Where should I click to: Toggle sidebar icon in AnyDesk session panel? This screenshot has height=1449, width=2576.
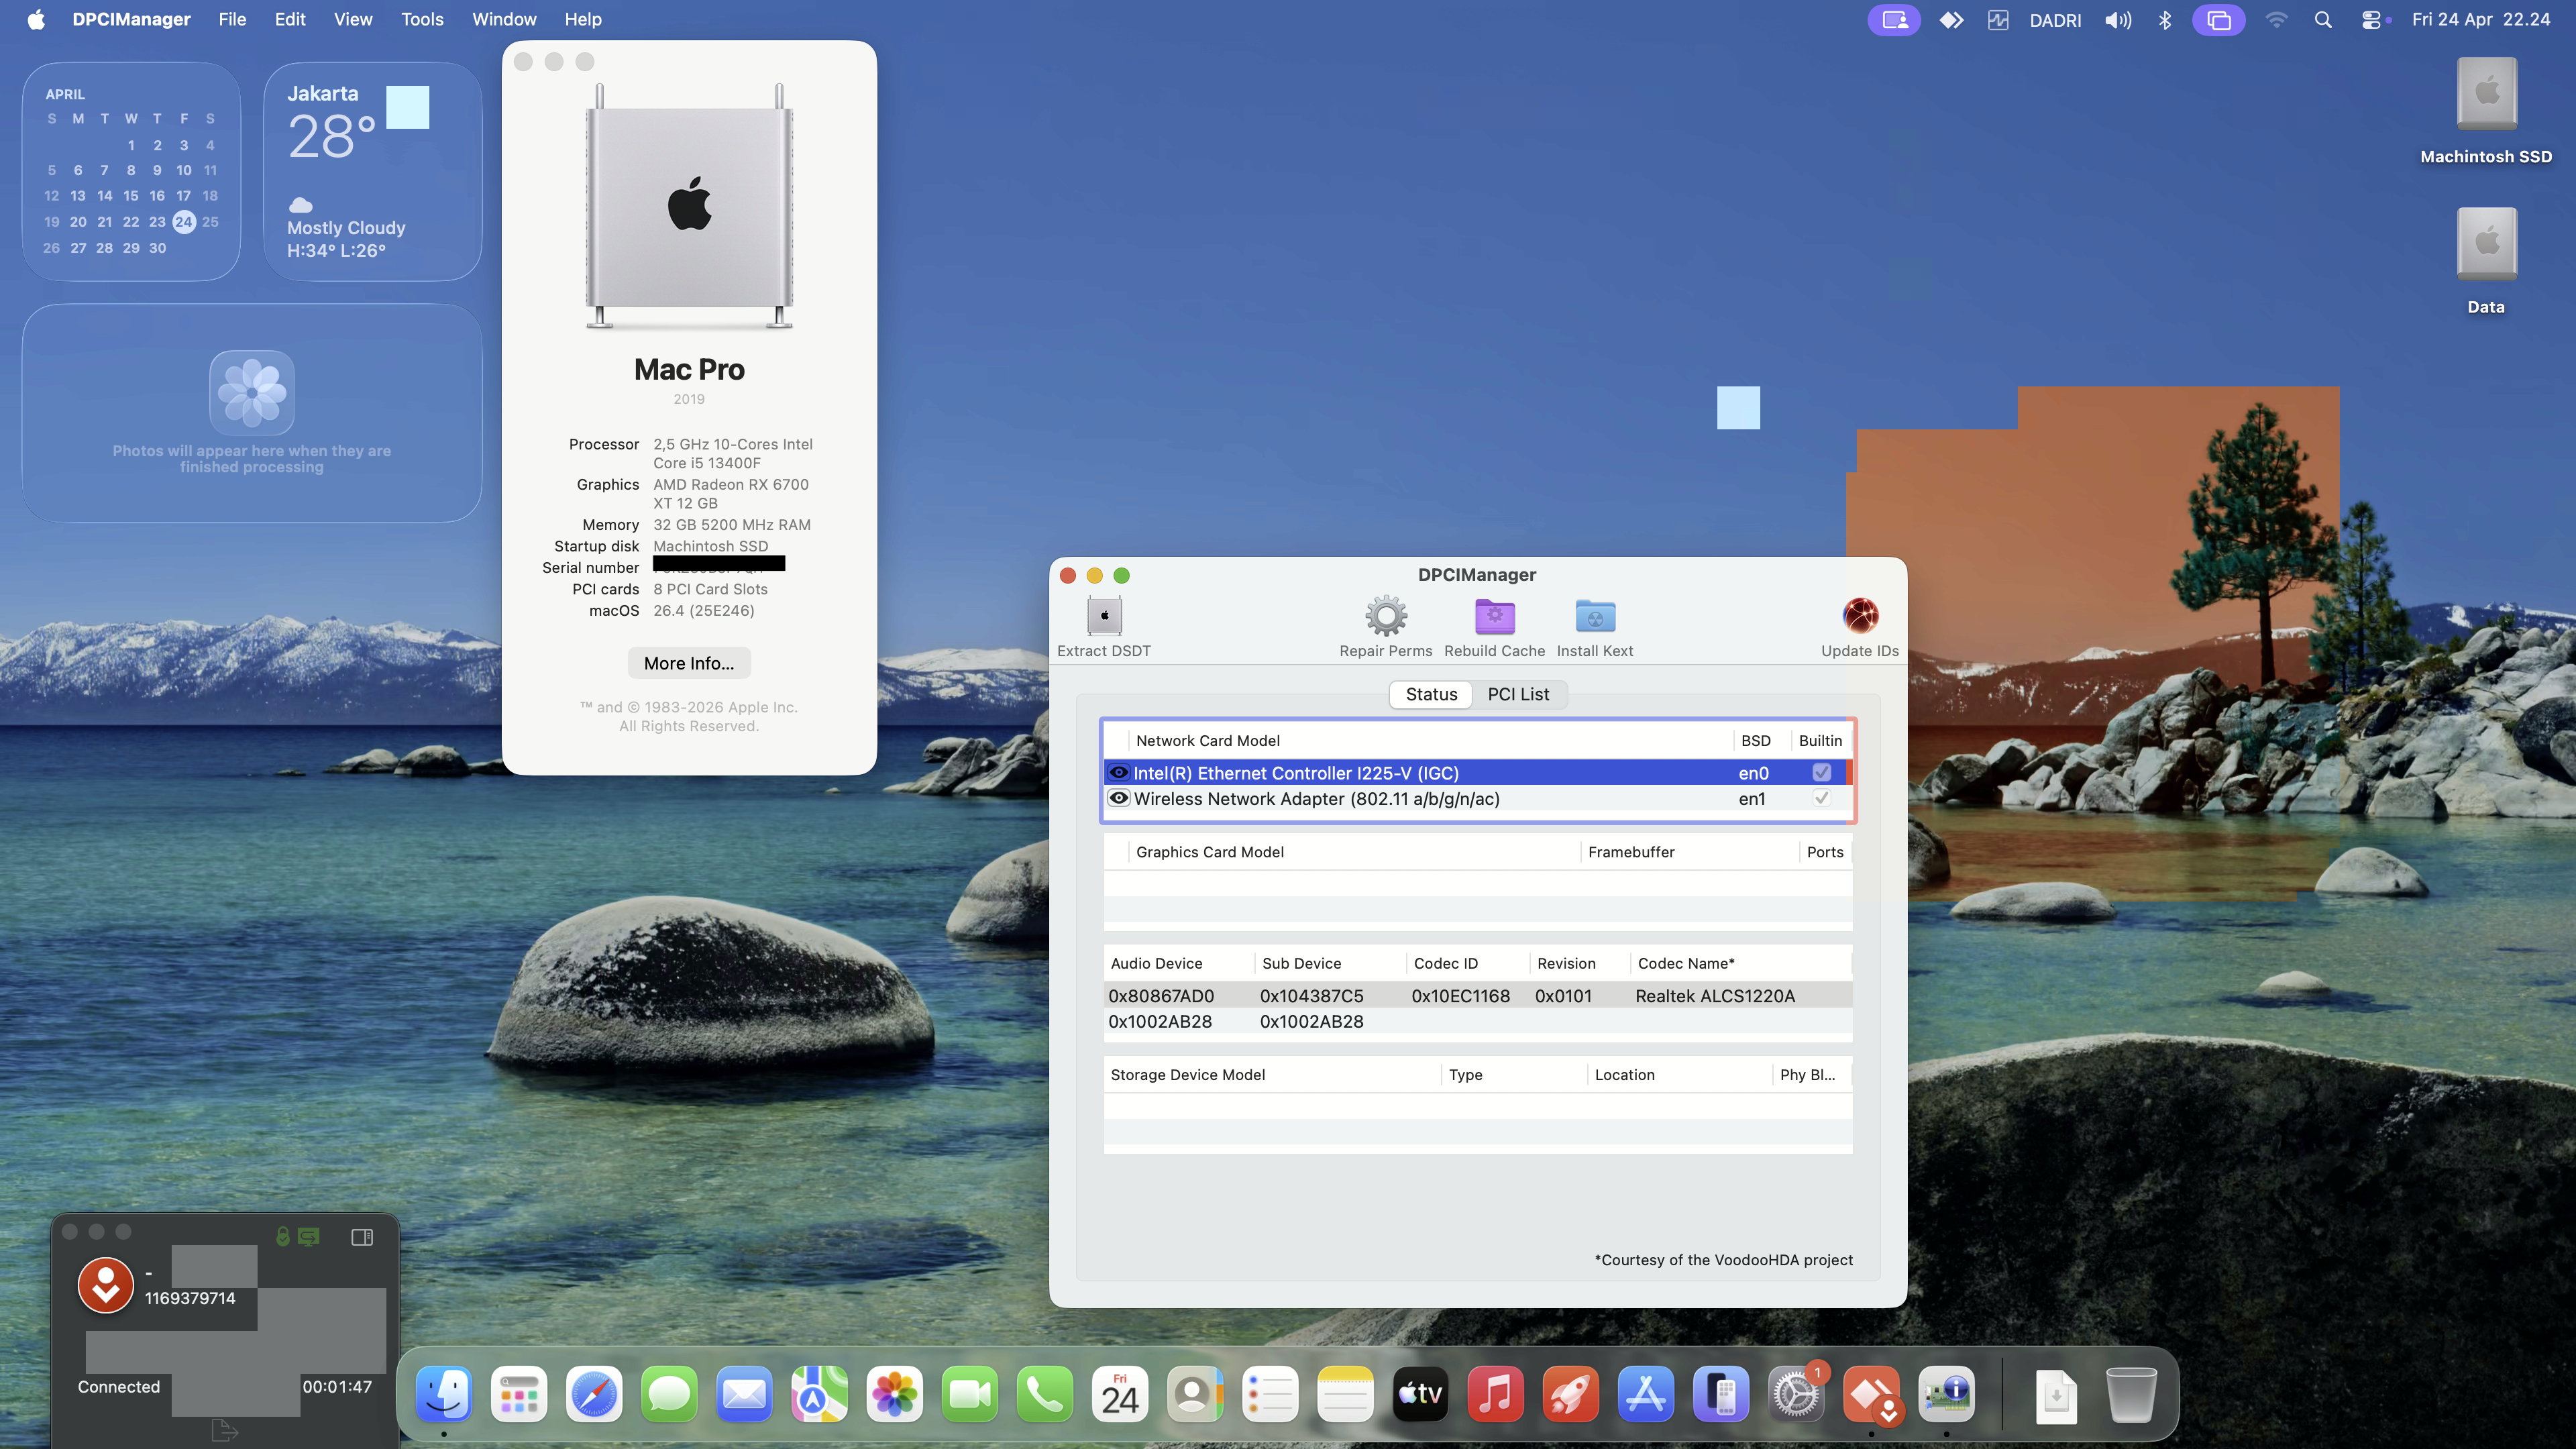click(362, 1237)
